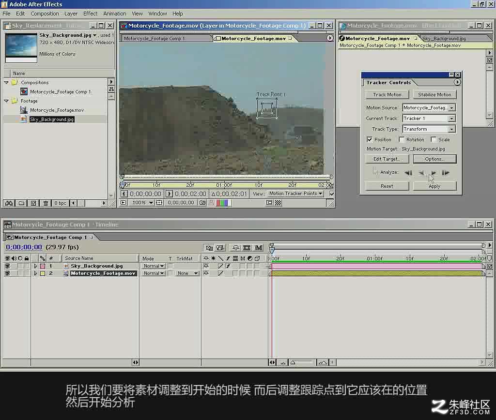This screenshot has width=496, height=420.
Task: Open the Current Track dropdown
Action: (x=429, y=119)
